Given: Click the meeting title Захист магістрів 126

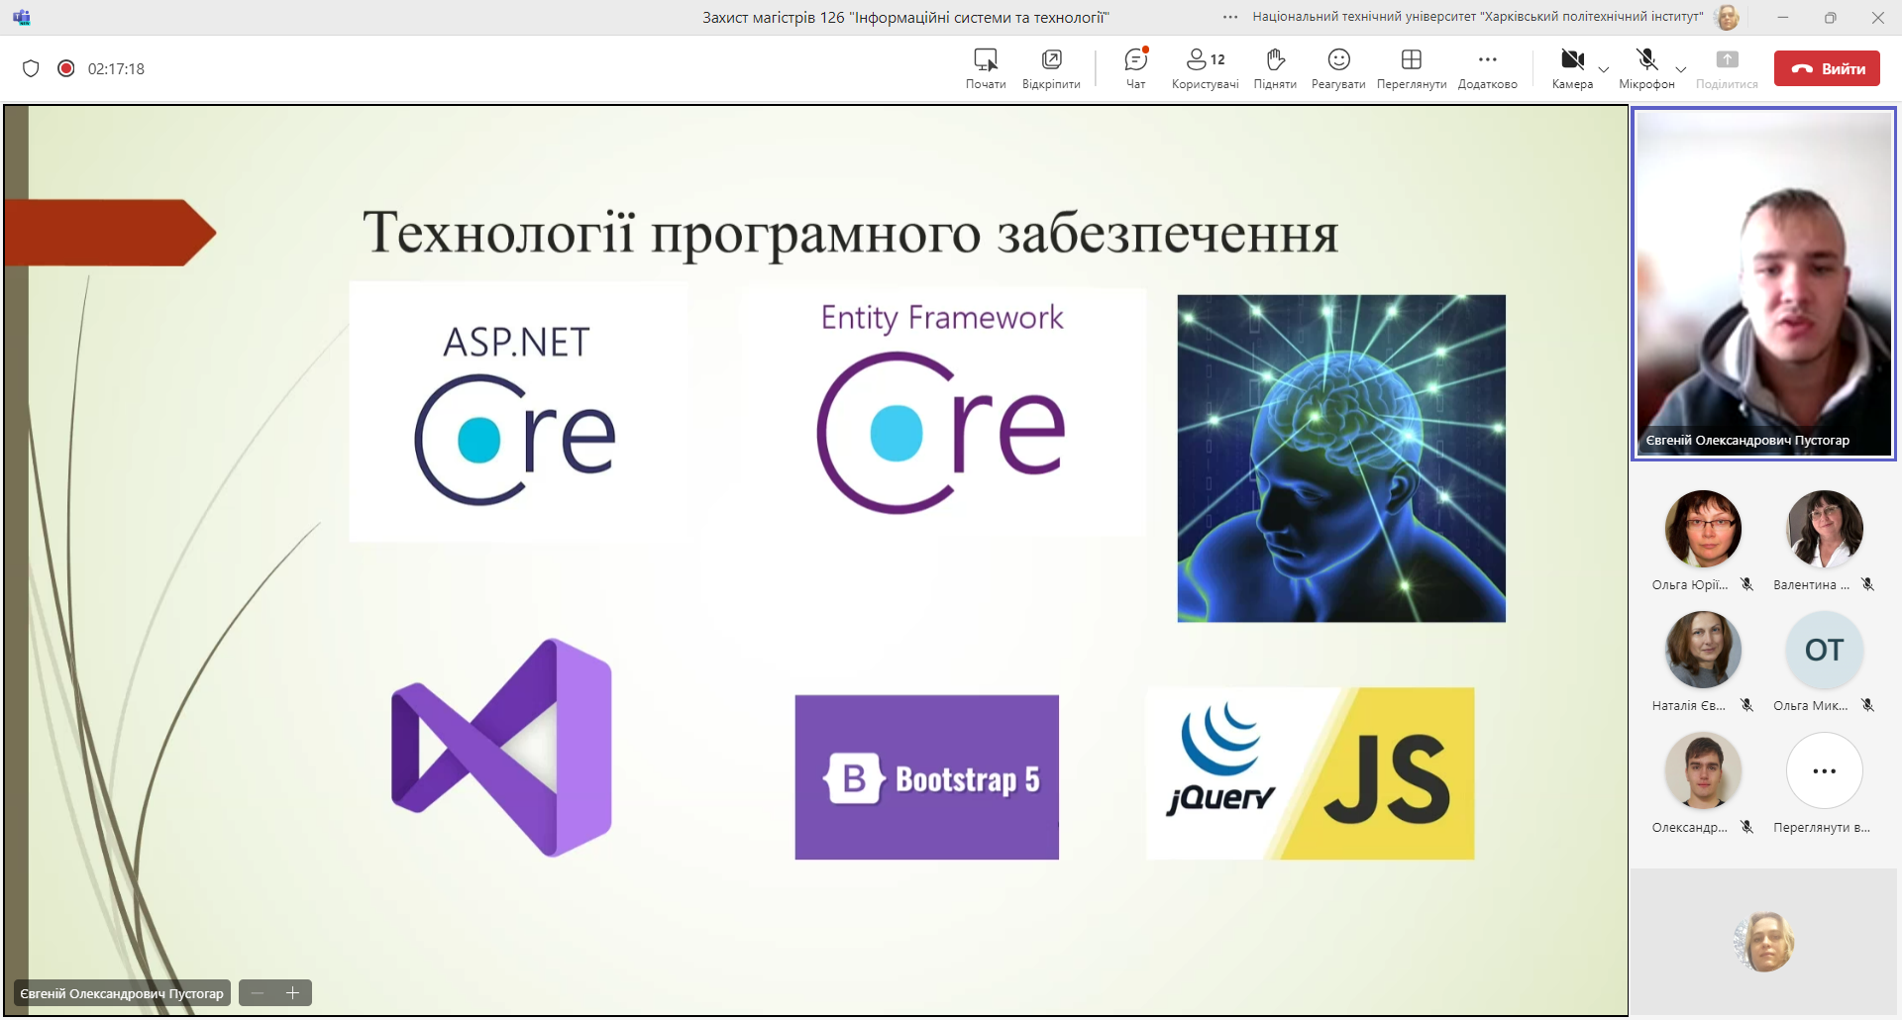Looking at the screenshot, I should pos(905,17).
